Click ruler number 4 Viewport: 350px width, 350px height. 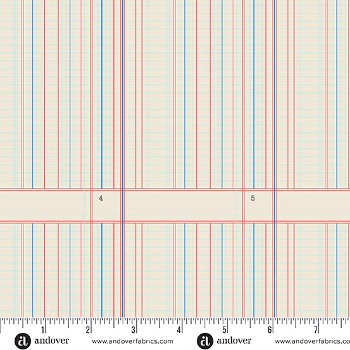[x=178, y=330]
